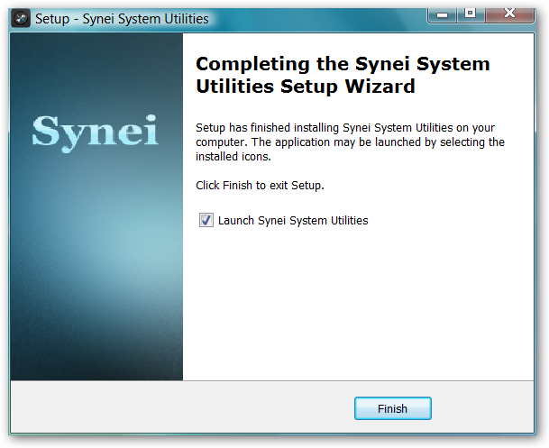Minimize the Setup window

[443, 14]
